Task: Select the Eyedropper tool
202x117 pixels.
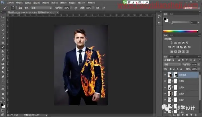Action: coord(3,38)
